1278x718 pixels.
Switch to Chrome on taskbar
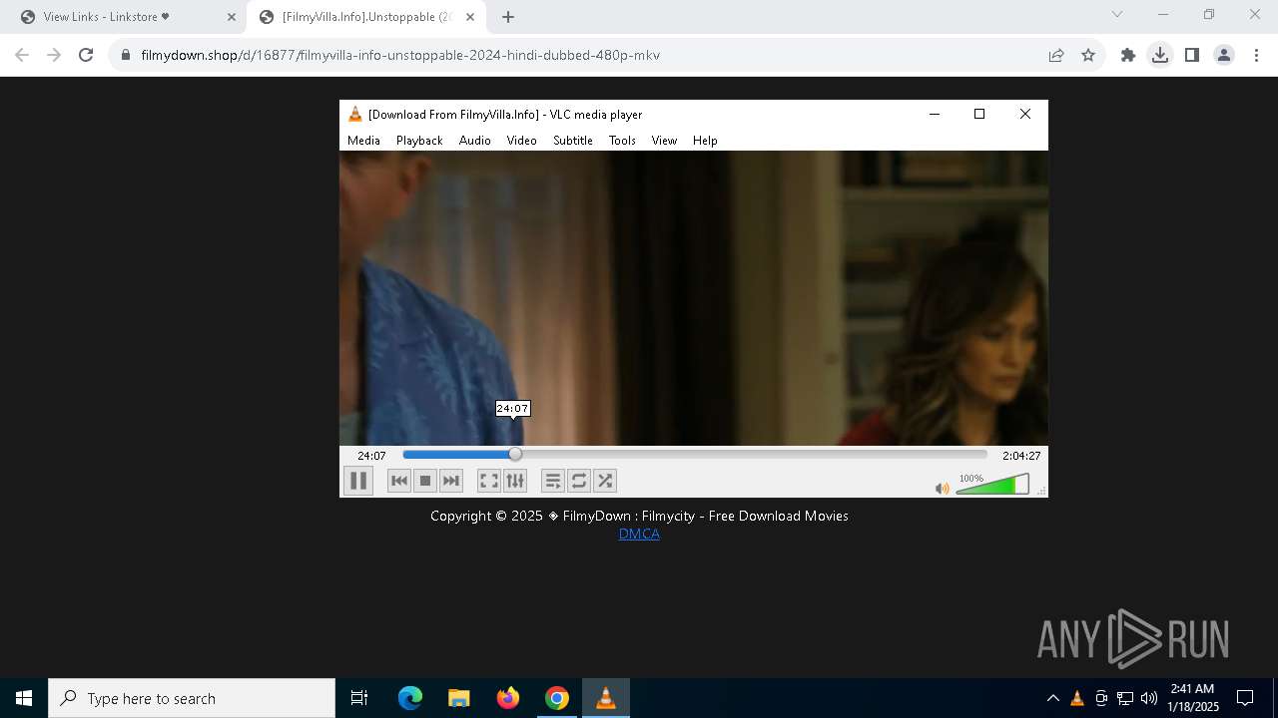pos(556,698)
